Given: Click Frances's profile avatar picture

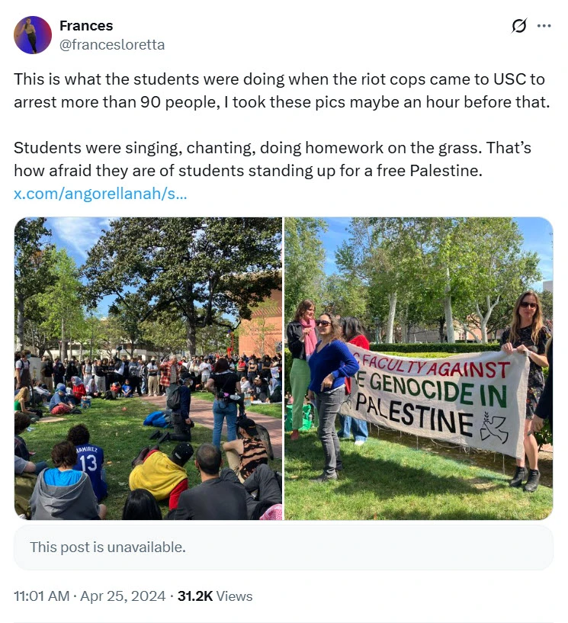Looking at the screenshot, I should pyautogui.click(x=33, y=35).
